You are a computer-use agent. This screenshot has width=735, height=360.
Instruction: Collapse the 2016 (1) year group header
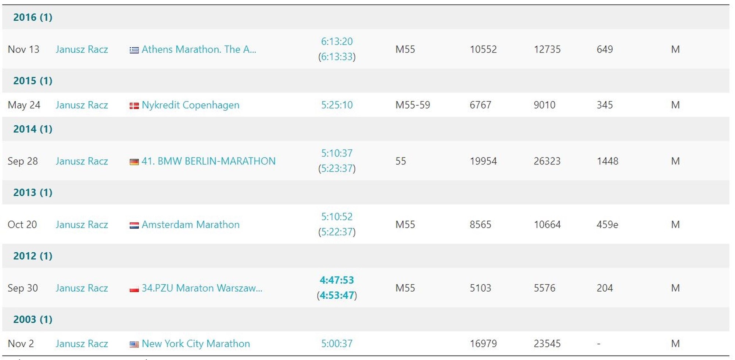(33, 17)
